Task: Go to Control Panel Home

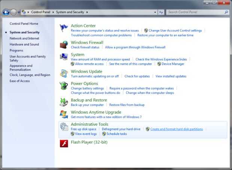Action: pos(24,24)
